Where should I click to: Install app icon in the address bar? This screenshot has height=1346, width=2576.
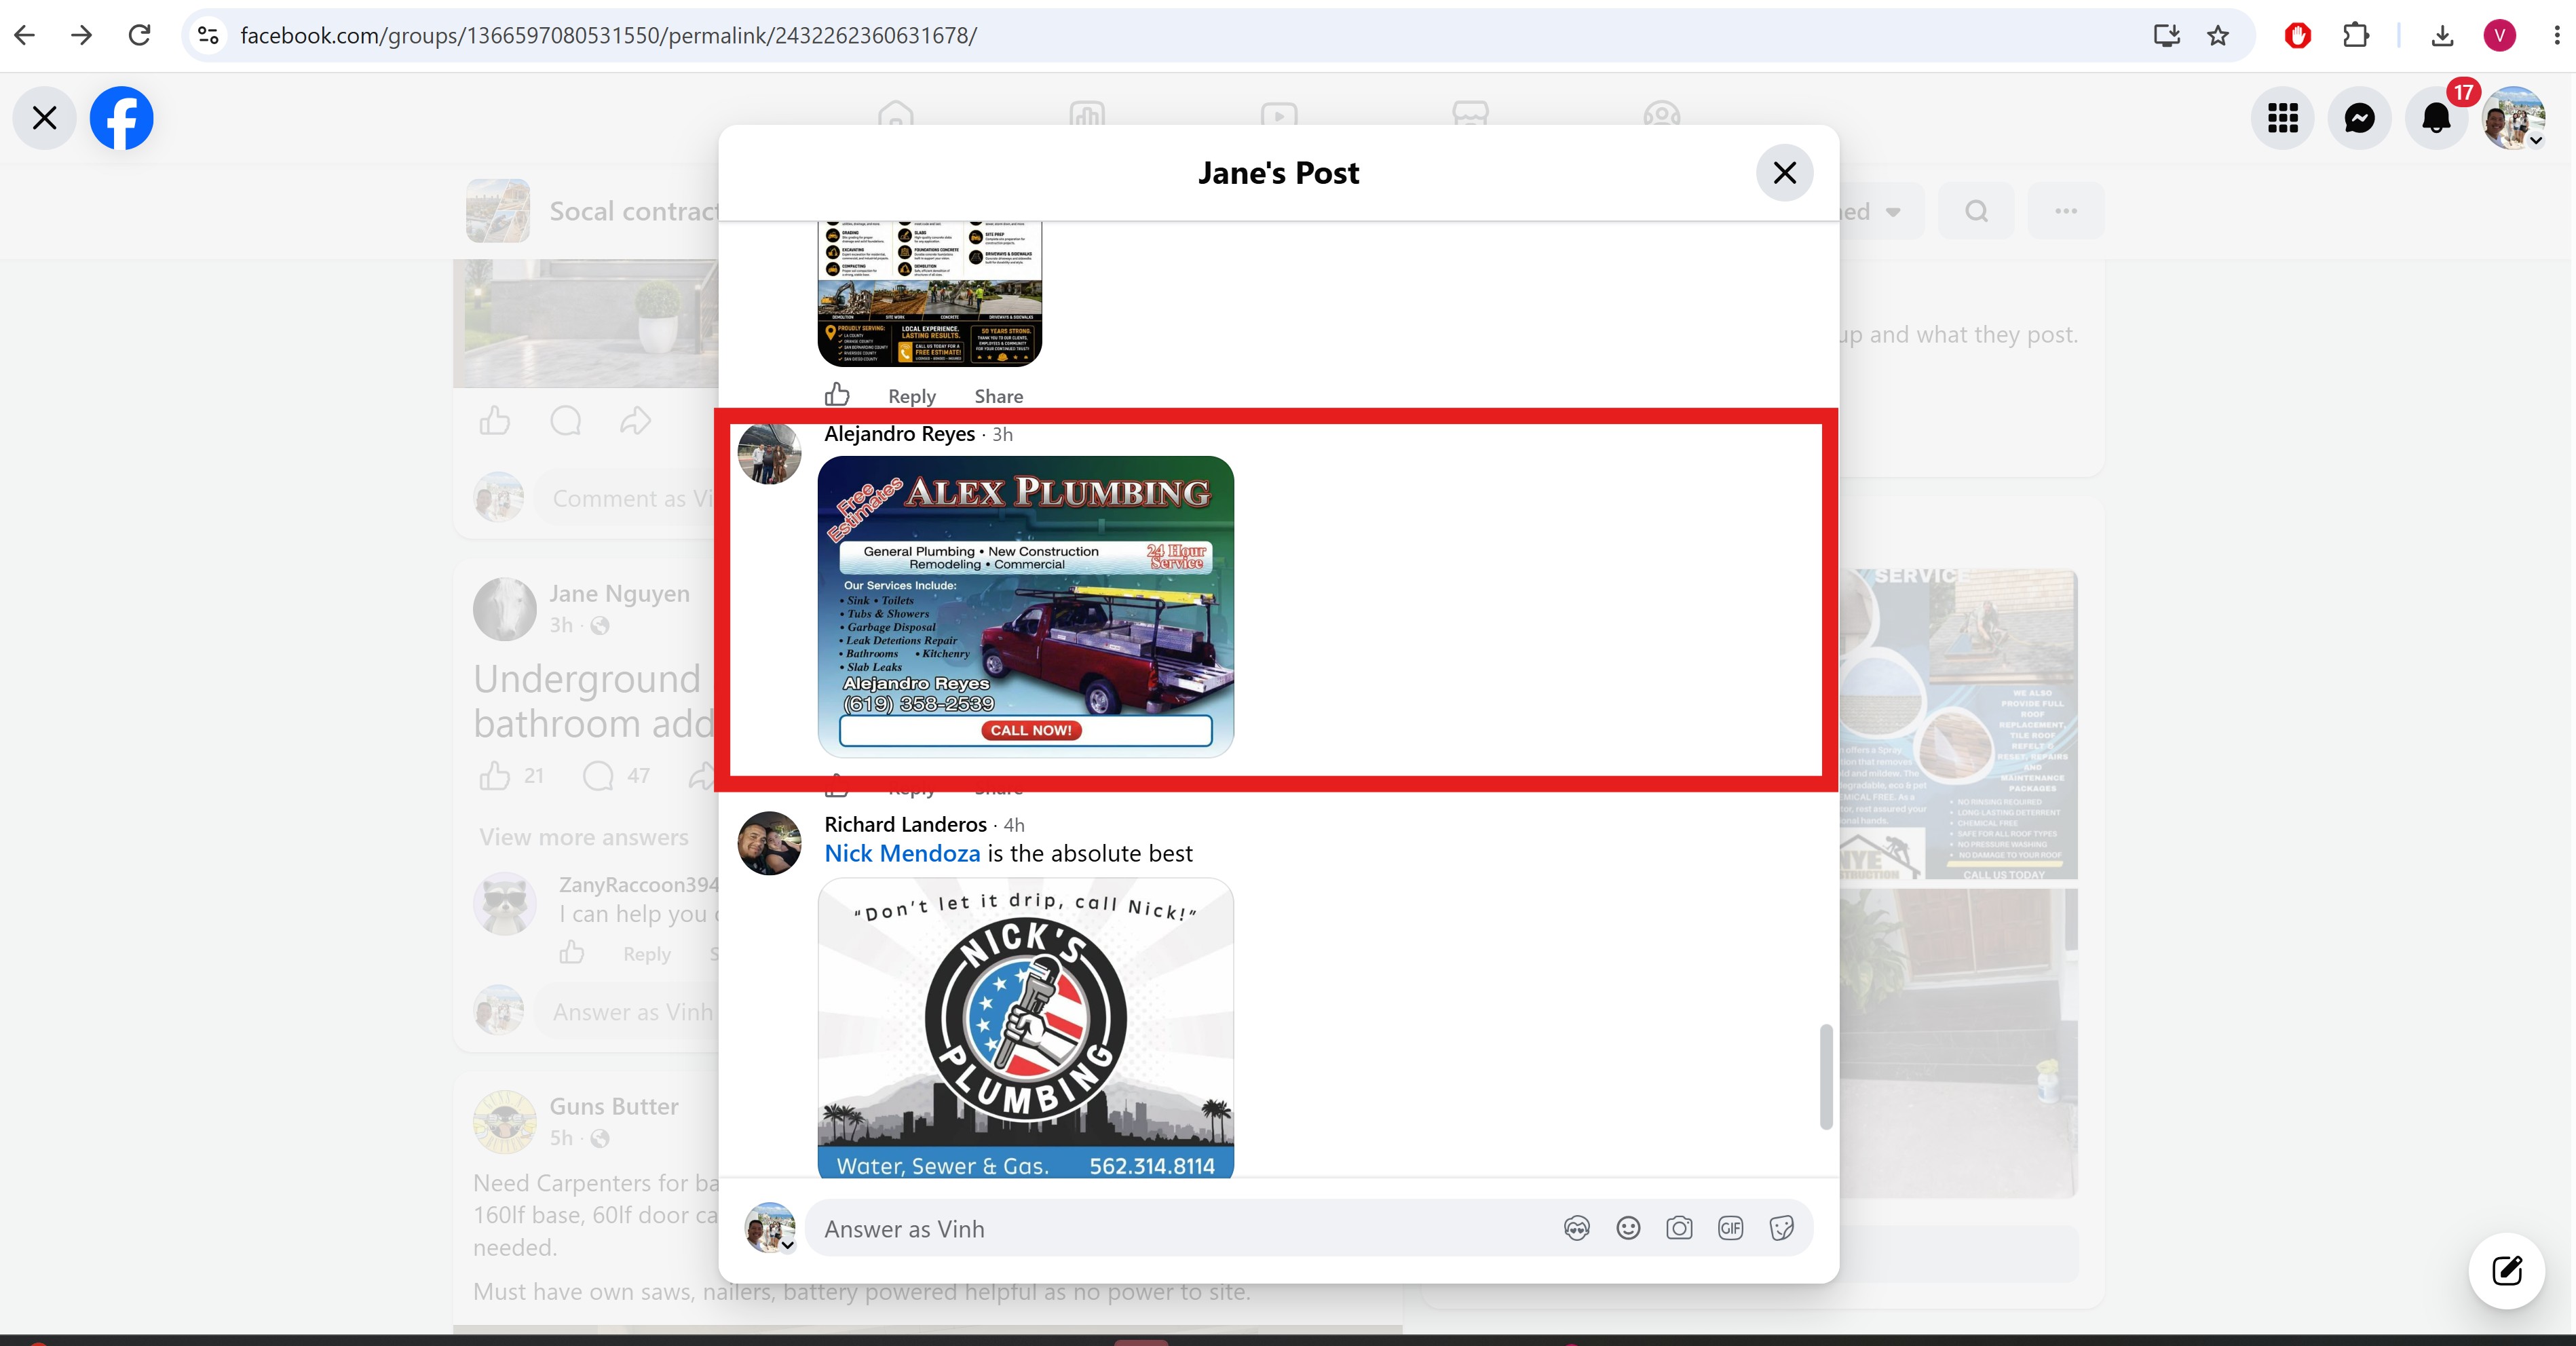click(x=2166, y=36)
